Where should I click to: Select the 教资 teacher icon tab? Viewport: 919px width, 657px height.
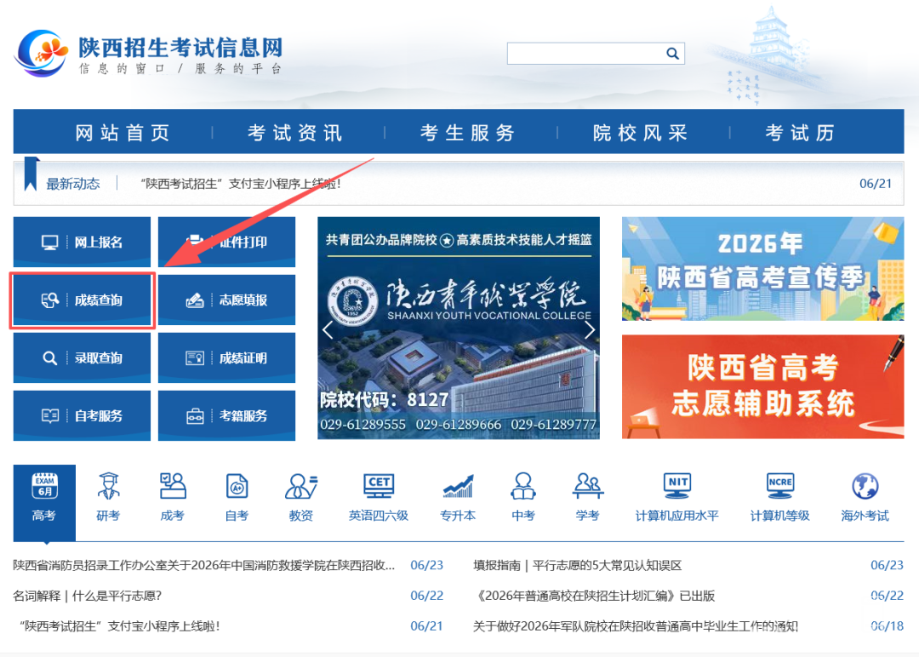click(301, 497)
